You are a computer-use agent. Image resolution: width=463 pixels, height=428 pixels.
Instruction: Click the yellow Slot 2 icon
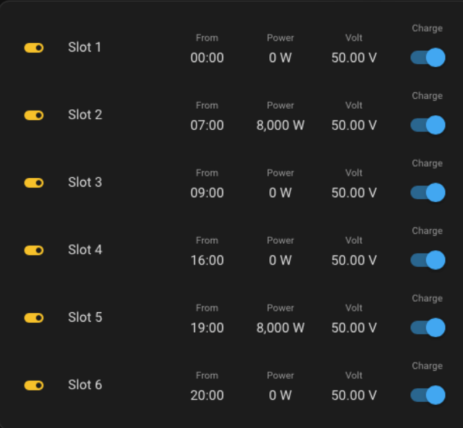[34, 115]
